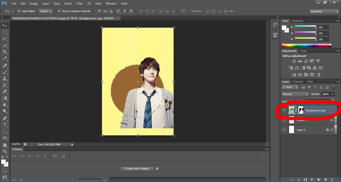The width and height of the screenshot is (341, 182).
Task: Click the color spectrum ramp bar
Action: coord(306,46)
